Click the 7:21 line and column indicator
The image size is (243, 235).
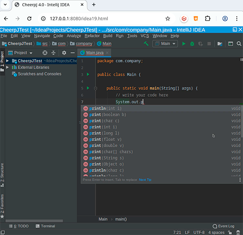point(177,232)
